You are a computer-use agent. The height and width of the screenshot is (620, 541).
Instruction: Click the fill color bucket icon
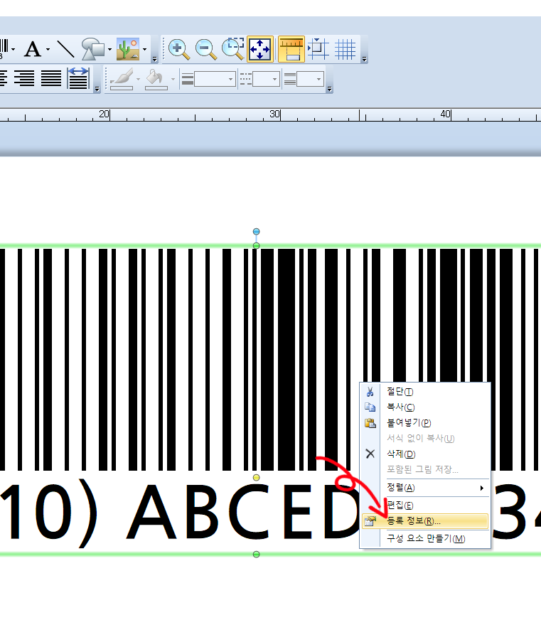[x=155, y=77]
